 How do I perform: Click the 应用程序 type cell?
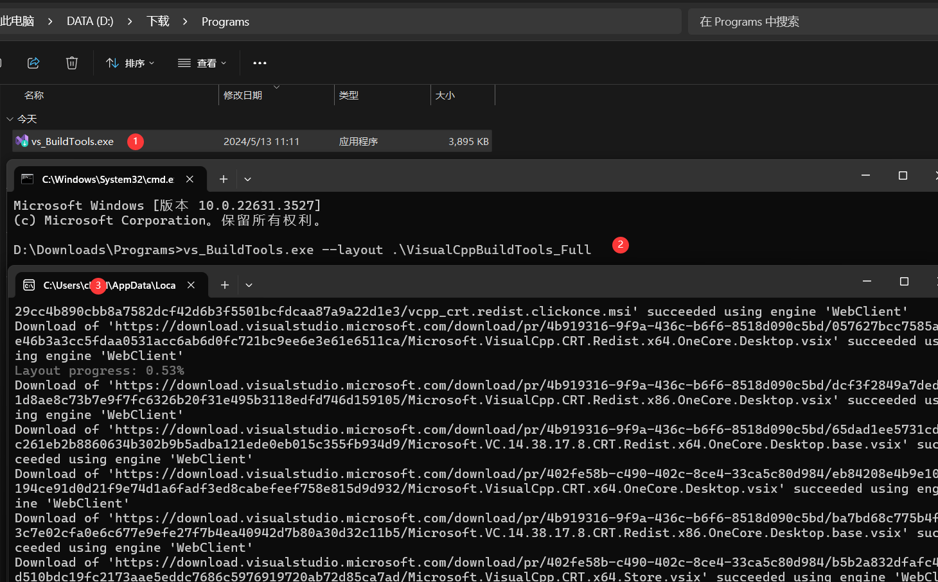pos(358,141)
